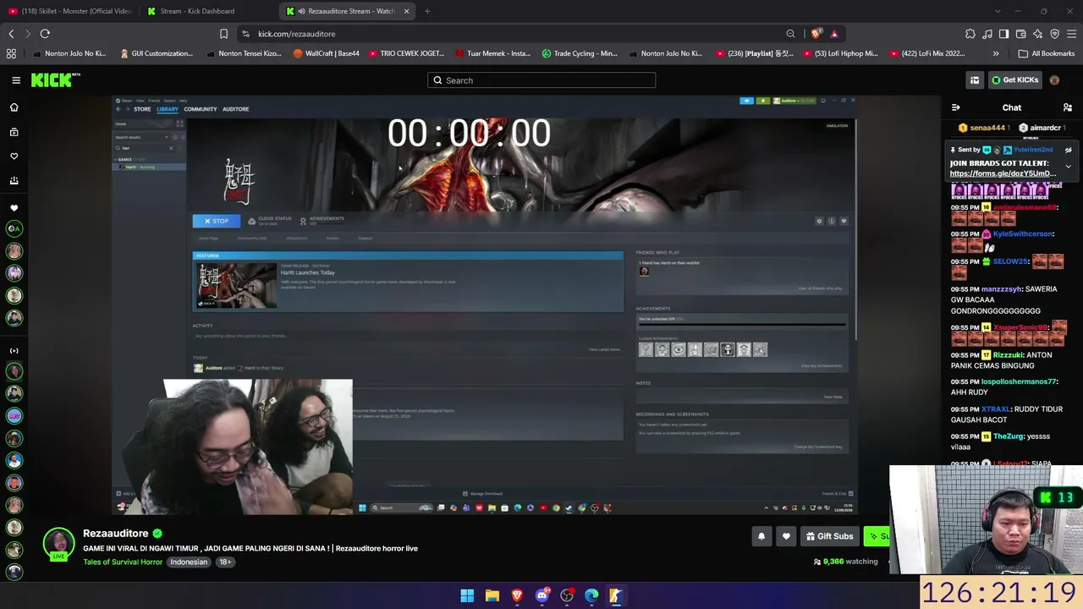Select the Rezaauditore Stream tab

[x=347, y=11]
